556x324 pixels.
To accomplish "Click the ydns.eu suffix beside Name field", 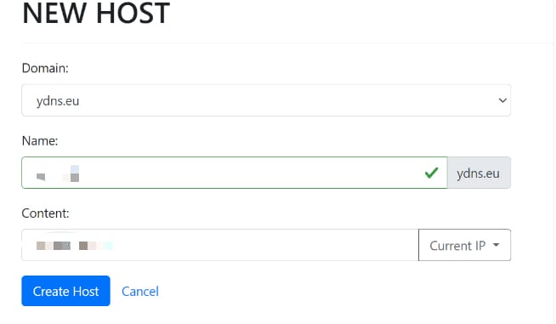I will point(479,173).
